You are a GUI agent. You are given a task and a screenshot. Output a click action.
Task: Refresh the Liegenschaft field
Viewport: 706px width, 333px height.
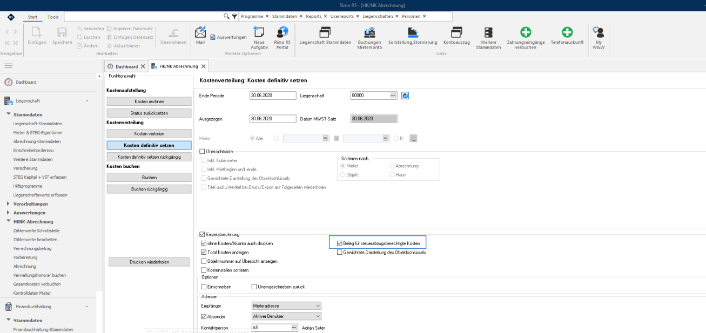[x=405, y=96]
